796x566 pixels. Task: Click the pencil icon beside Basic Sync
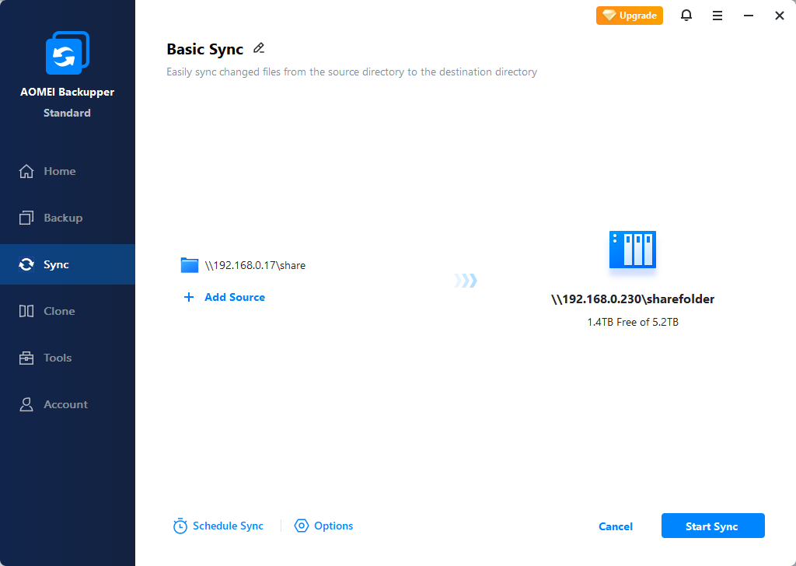(259, 48)
